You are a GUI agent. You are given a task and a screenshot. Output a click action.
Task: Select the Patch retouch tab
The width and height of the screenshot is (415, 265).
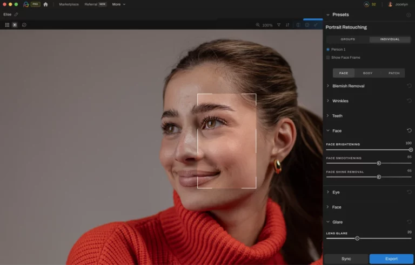pos(394,73)
